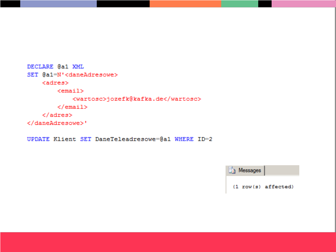
Task: Click the red footer banner
Action: (x=168, y=242)
